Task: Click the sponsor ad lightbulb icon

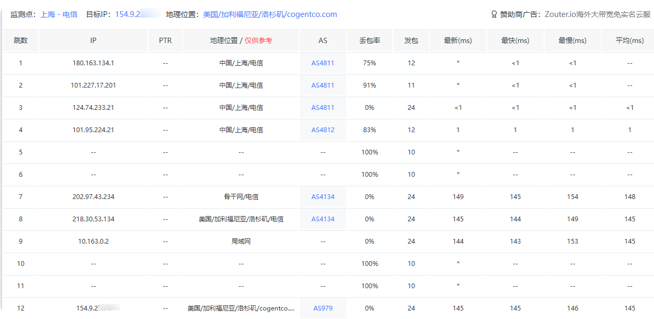Action: point(494,14)
